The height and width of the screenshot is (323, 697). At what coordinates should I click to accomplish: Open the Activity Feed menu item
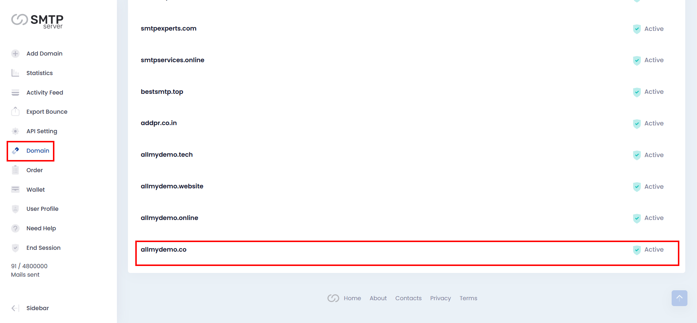[x=44, y=93]
